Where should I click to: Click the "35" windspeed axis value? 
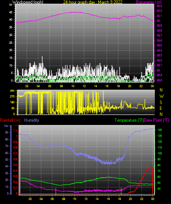click(11, 28)
